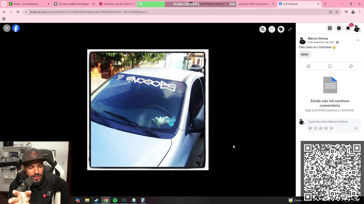Click the install app icon in address bar
Viewport: 364px width, 204px height.
pos(330,12)
